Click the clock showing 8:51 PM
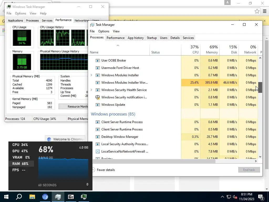 click(x=246, y=194)
